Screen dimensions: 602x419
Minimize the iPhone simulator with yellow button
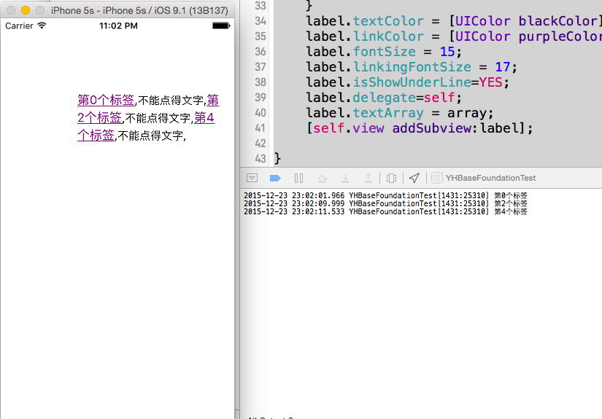(26, 10)
